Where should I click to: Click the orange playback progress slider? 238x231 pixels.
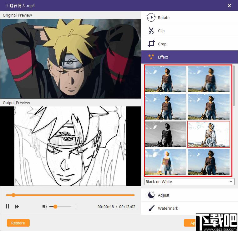pos(70,195)
